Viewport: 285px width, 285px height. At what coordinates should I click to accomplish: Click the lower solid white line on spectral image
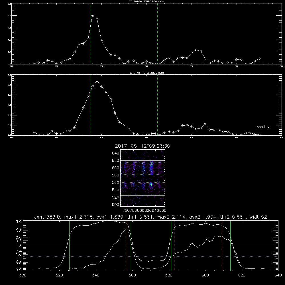[x=142, y=195]
